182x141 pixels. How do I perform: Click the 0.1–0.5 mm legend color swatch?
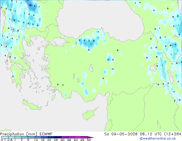5,137
